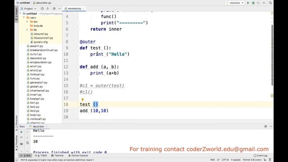The image size is (288, 162).
Task: Select closure1.py in the project tree
Action: coord(41,34)
